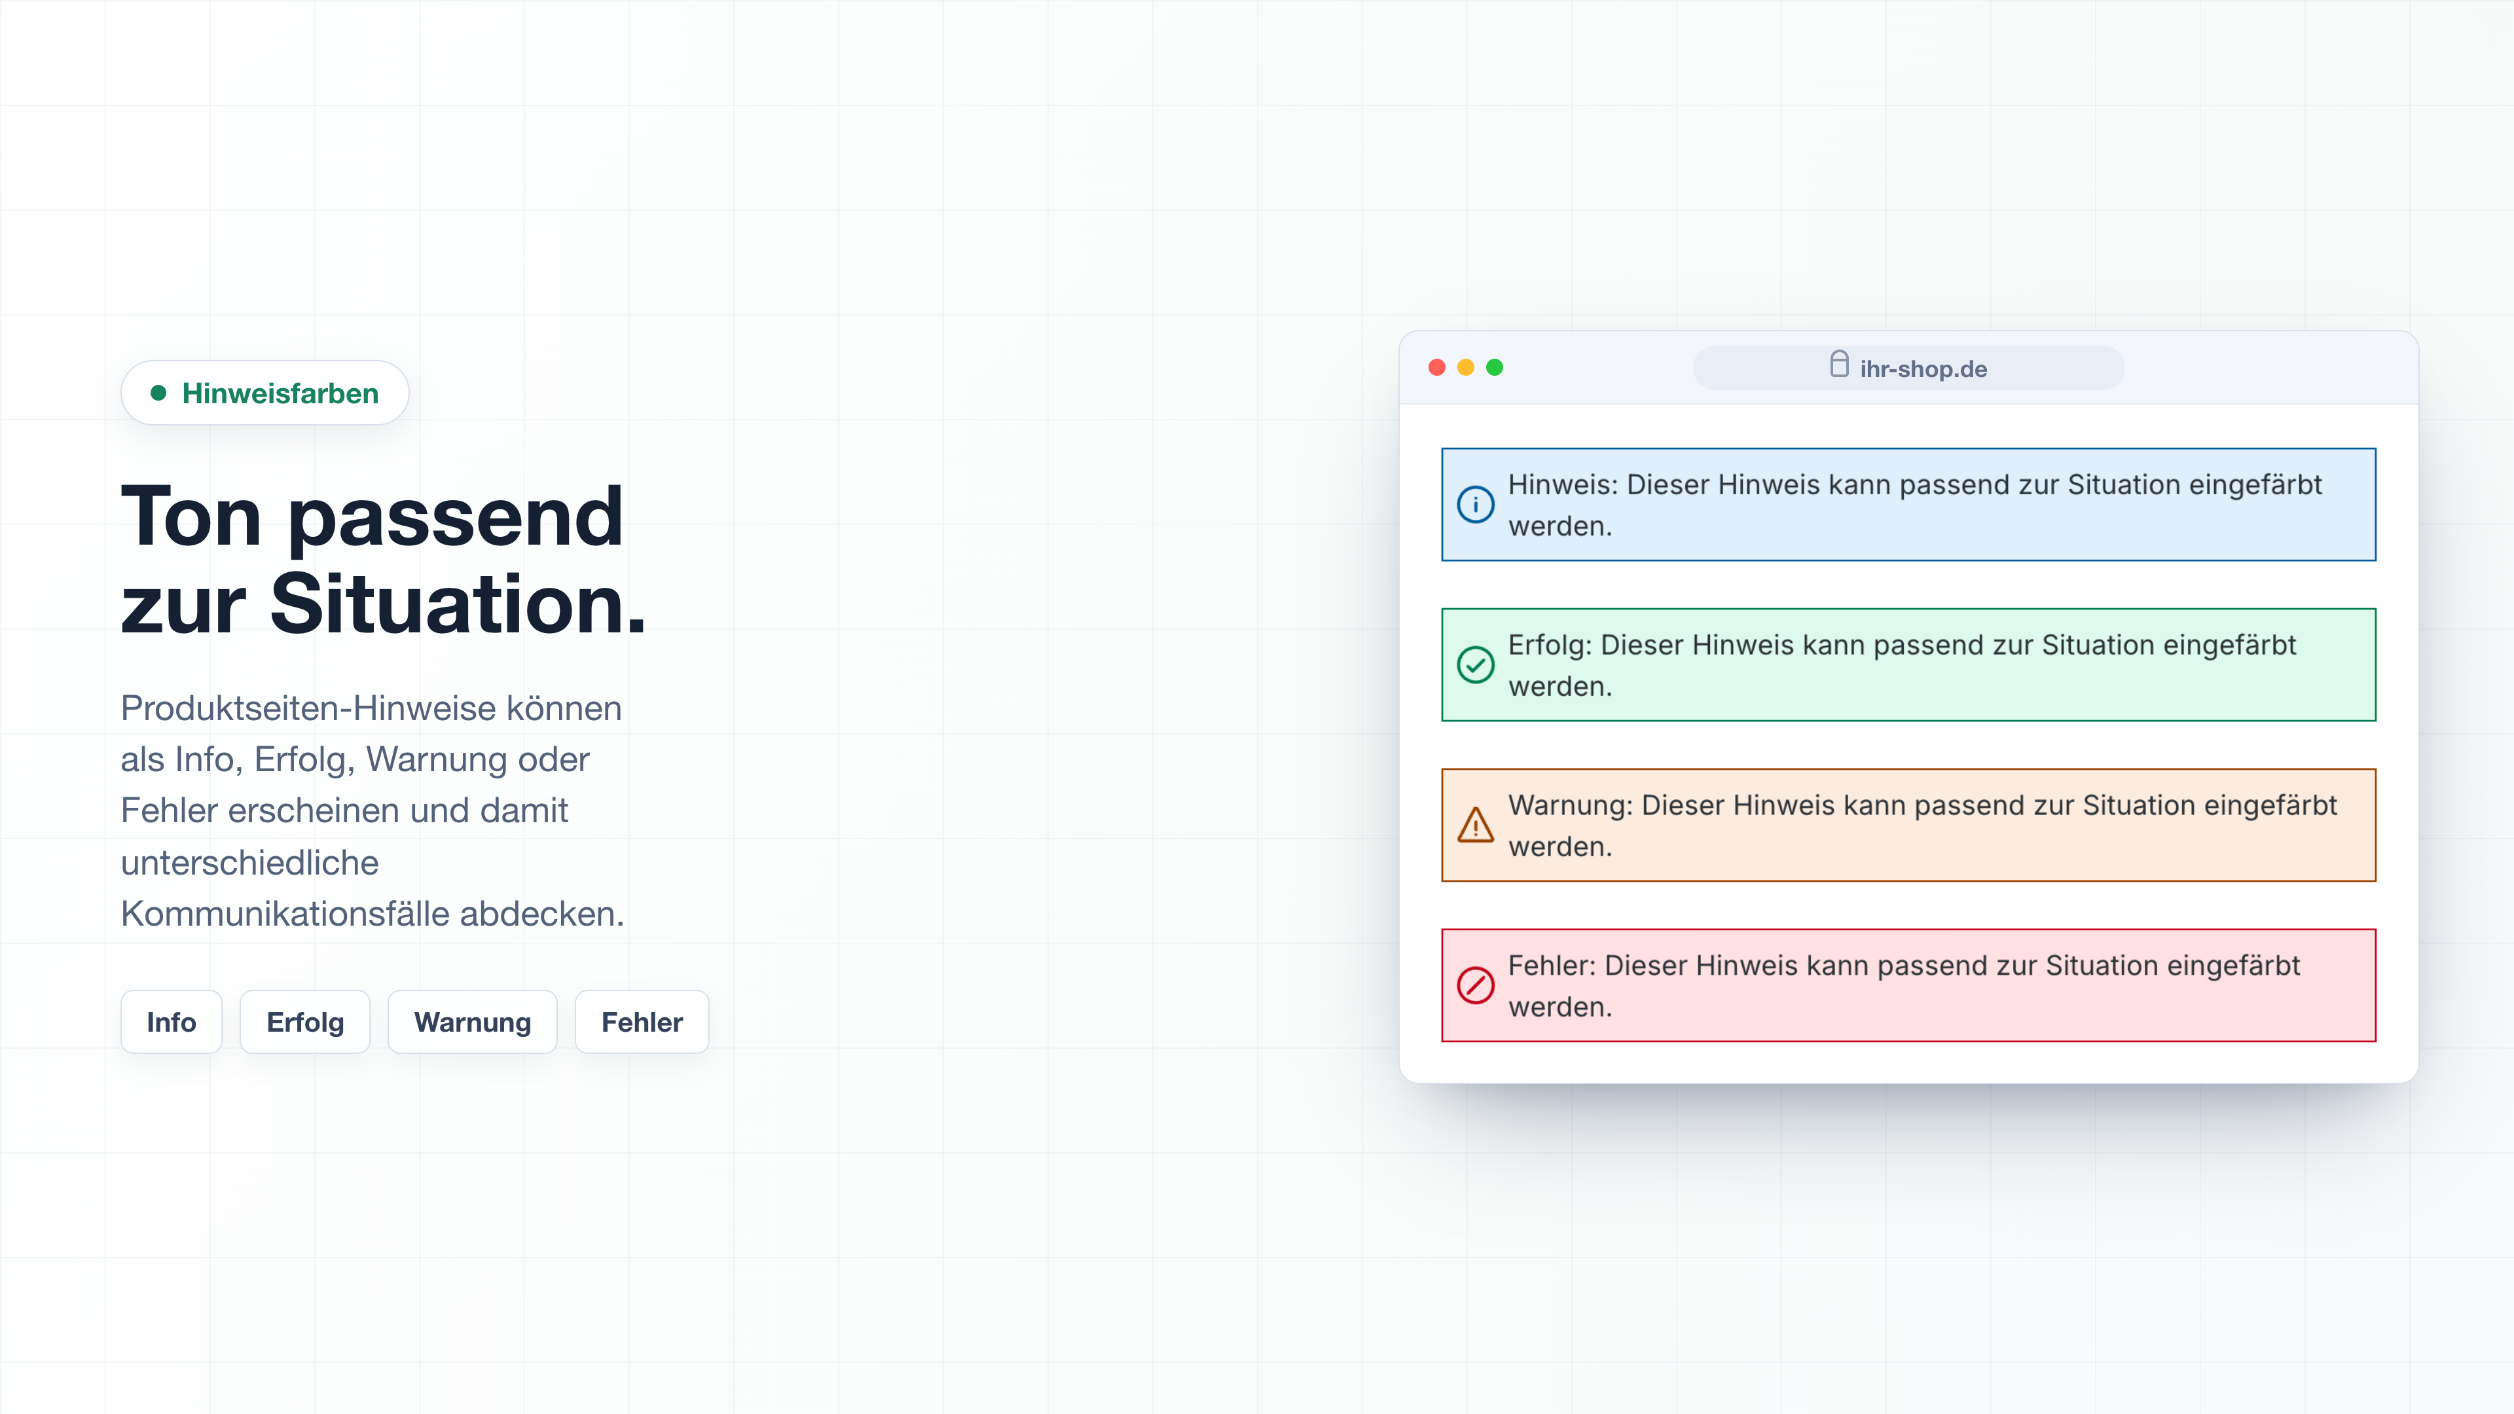Click the lock icon in the address bar
The image size is (2514, 1414).
point(1838,365)
